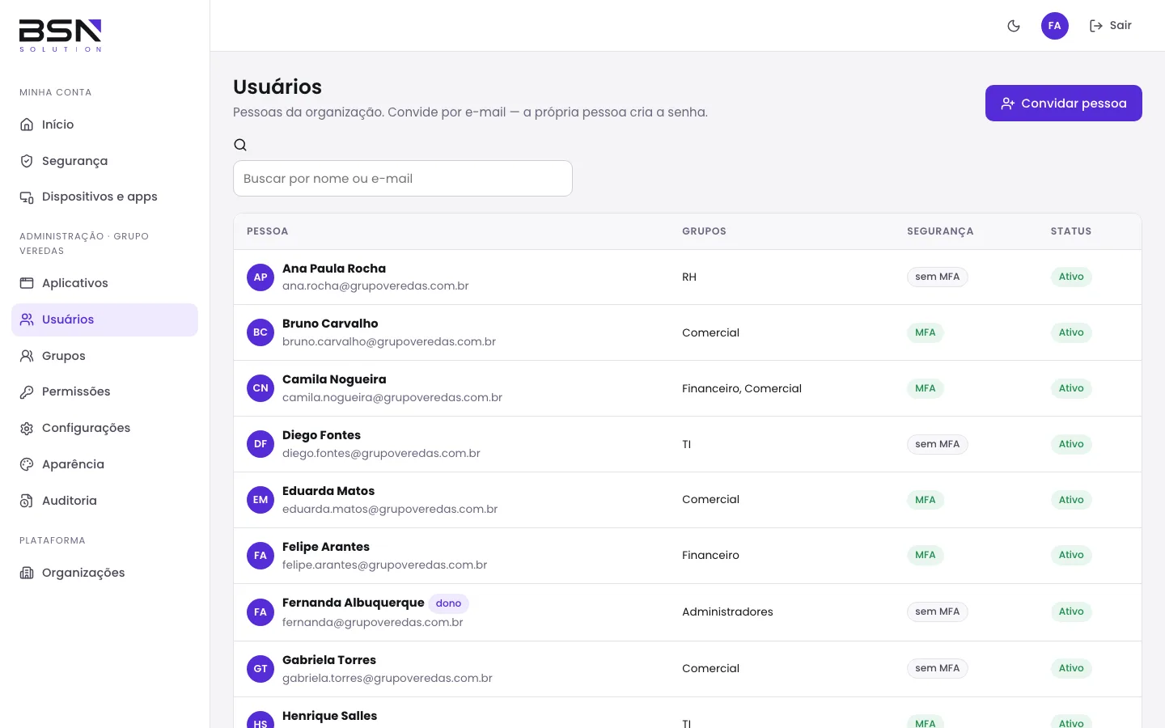Click the BSN Solution logo
Image resolution: width=1165 pixels, height=728 pixels.
click(x=61, y=36)
